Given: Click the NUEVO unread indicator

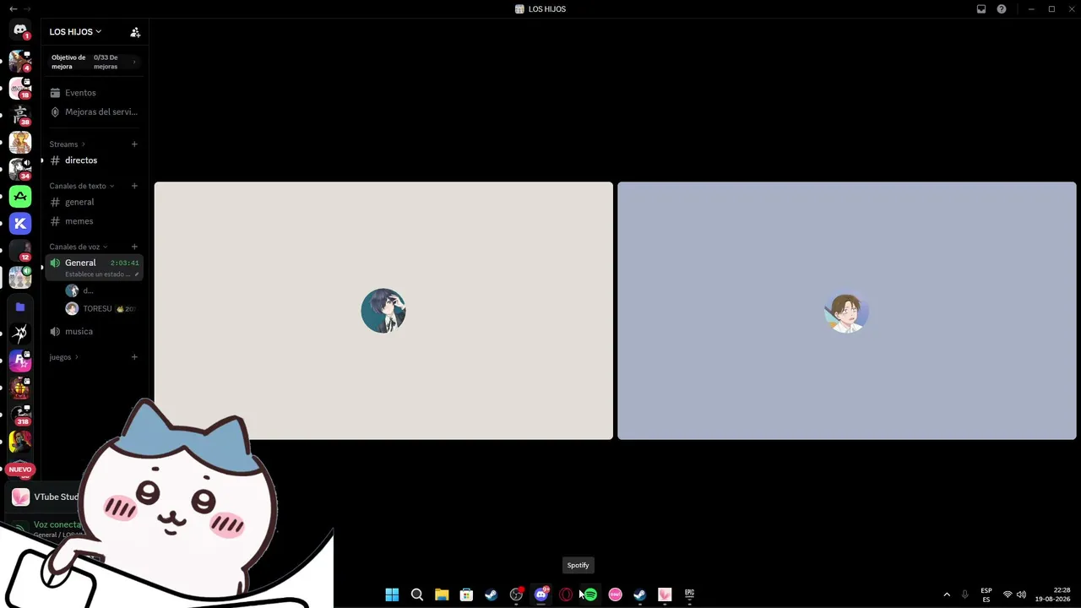Looking at the screenshot, I should pyautogui.click(x=20, y=470).
